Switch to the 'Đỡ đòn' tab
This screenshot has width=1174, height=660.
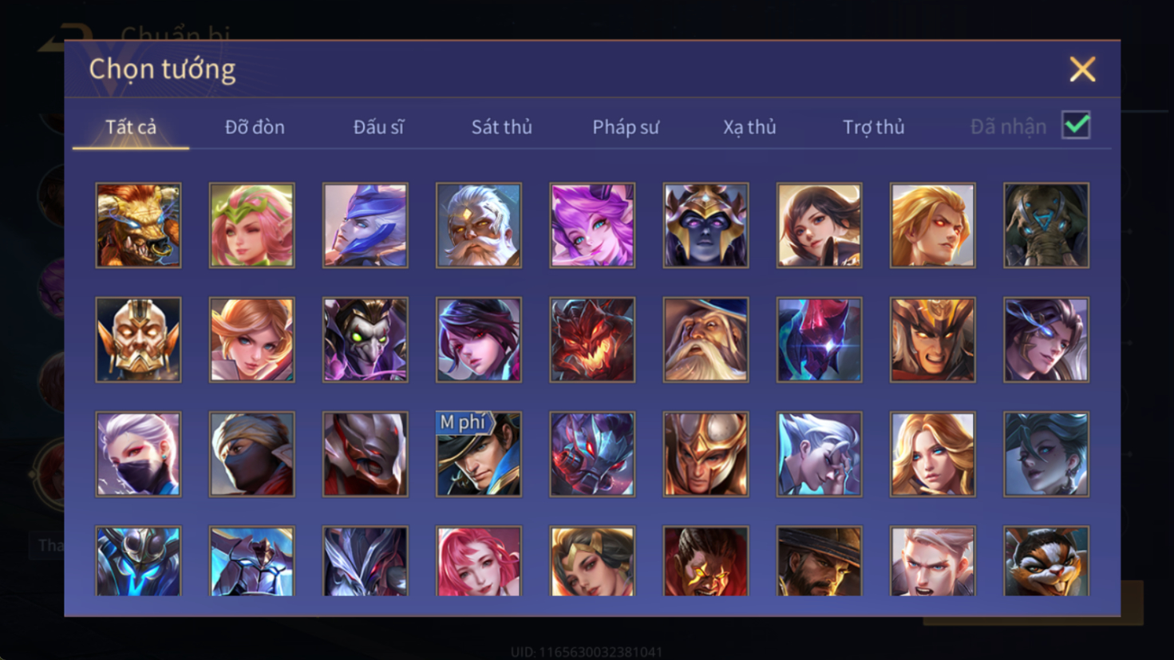click(255, 127)
